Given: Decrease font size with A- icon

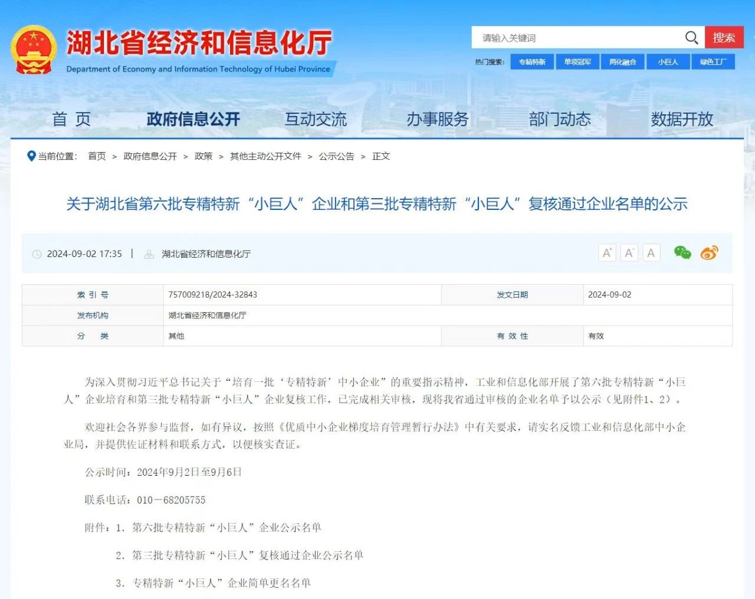Looking at the screenshot, I should [x=629, y=253].
